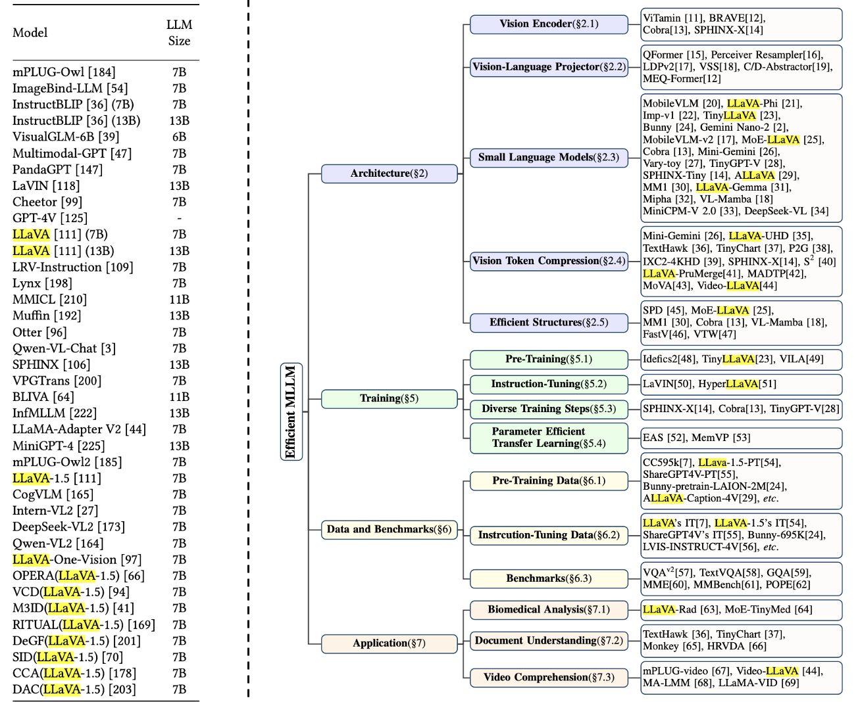Click the "VPGTrans [200]" entry

[x=57, y=381]
